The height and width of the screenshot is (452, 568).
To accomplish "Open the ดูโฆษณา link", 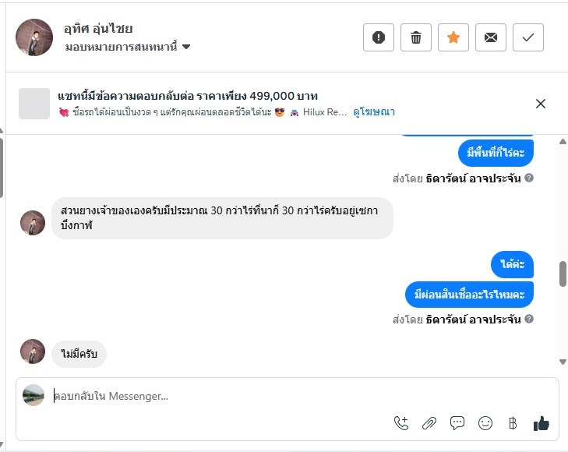I will tap(374, 112).
